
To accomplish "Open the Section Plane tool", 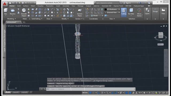I will click(x=80, y=13).
